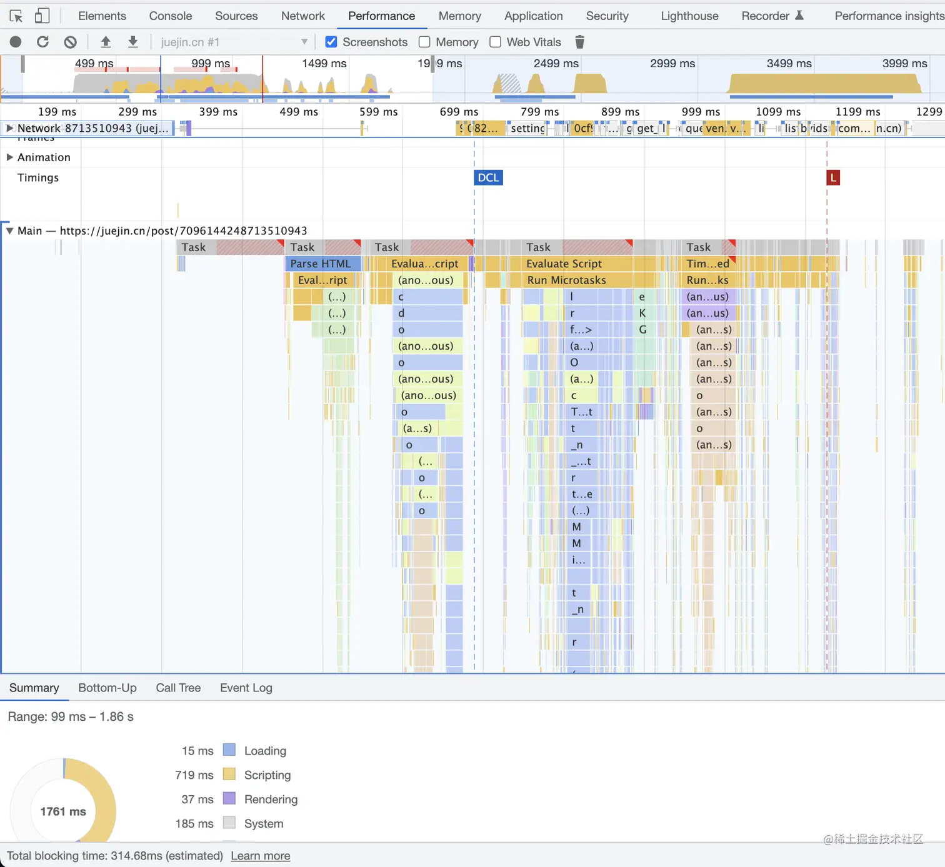Select the Parse HTML flame bar
The height and width of the screenshot is (867, 945).
tap(324, 264)
